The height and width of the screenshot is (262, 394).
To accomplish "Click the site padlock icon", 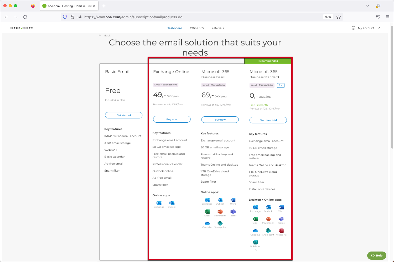I will click(72, 17).
